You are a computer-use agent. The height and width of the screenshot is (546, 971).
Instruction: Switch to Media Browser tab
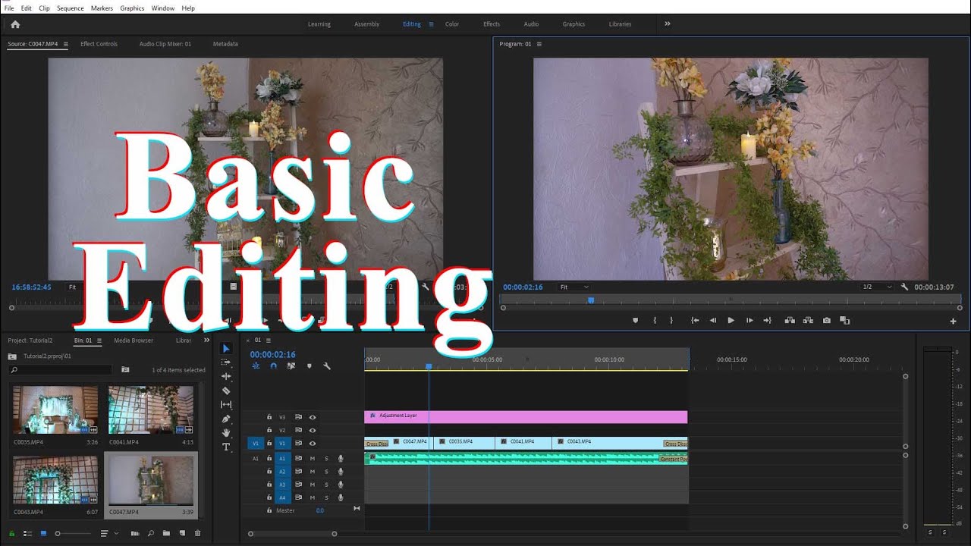click(134, 340)
